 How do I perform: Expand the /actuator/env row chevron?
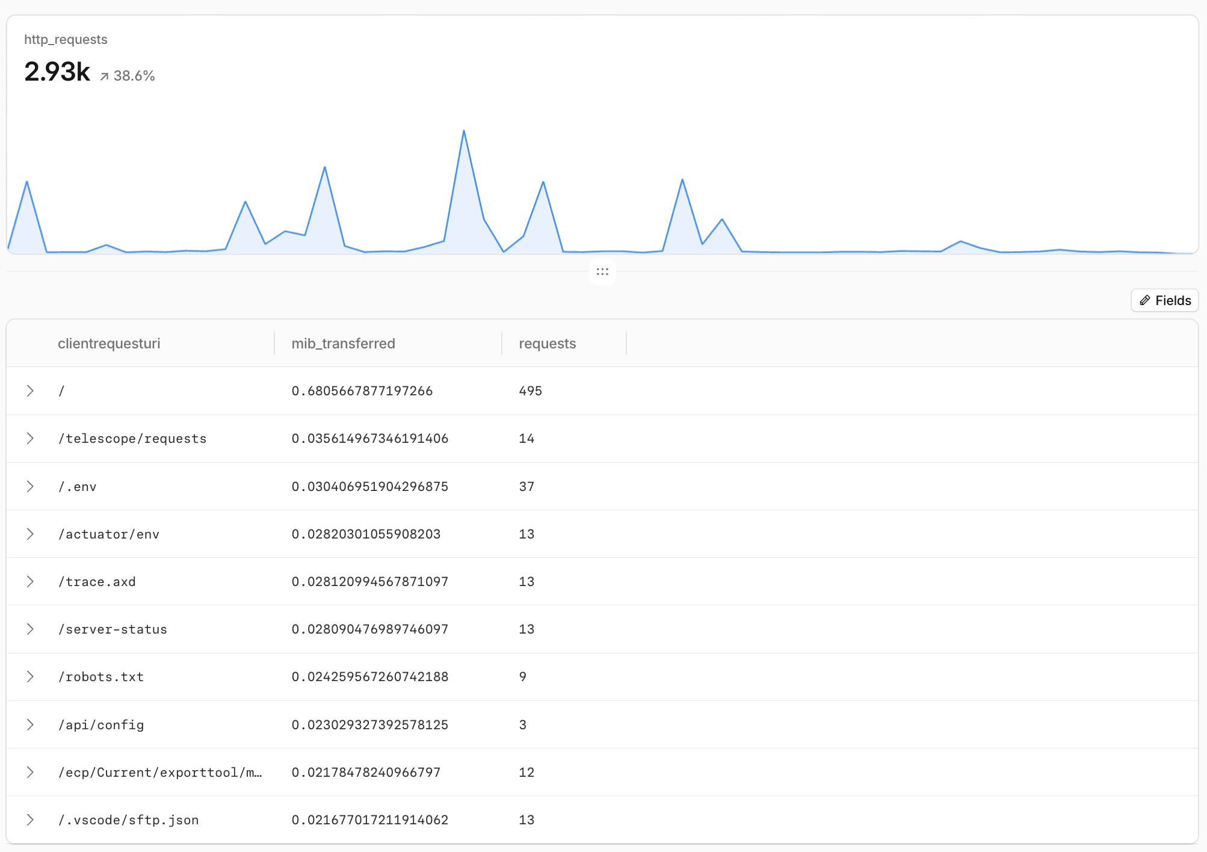(x=30, y=534)
